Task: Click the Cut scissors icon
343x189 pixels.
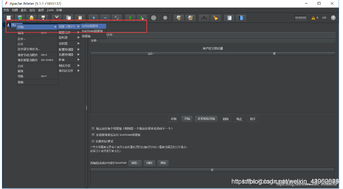Action: tap(57, 18)
